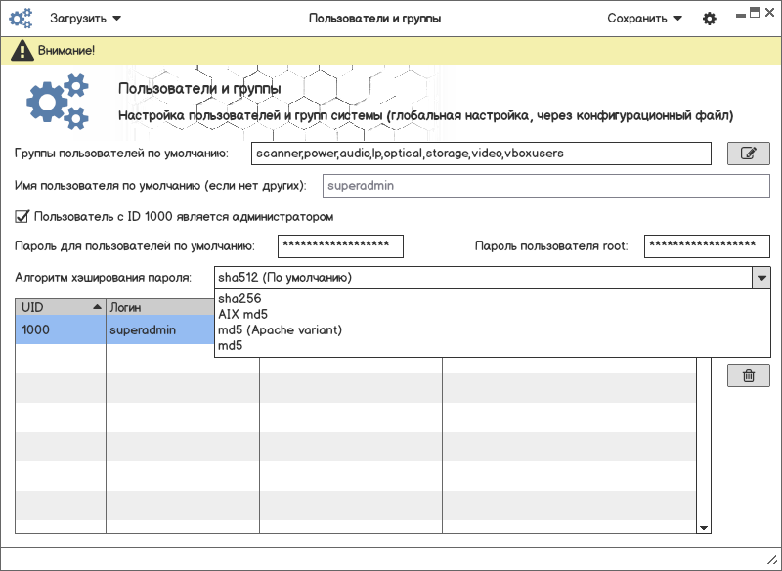Click the large blue gears logo
Viewport: 782px width, 571px height.
pos(57,102)
